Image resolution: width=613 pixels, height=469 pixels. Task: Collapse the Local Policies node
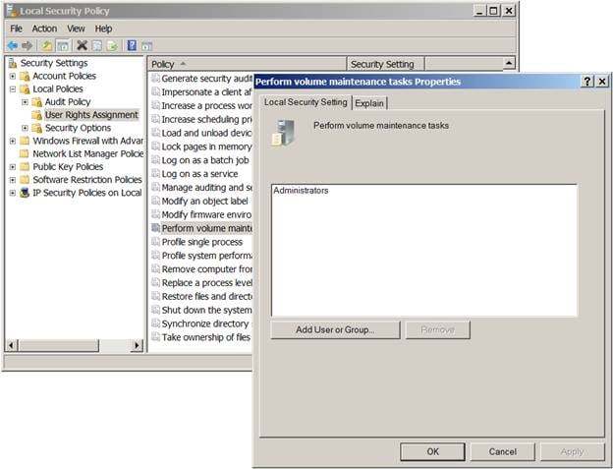tap(13, 89)
